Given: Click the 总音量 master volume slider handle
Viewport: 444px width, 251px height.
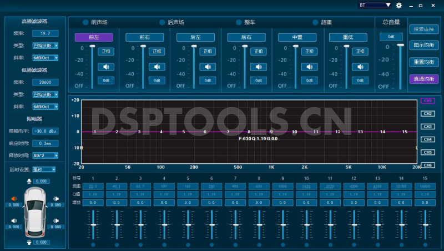Looking at the screenshot, I should (x=400, y=45).
